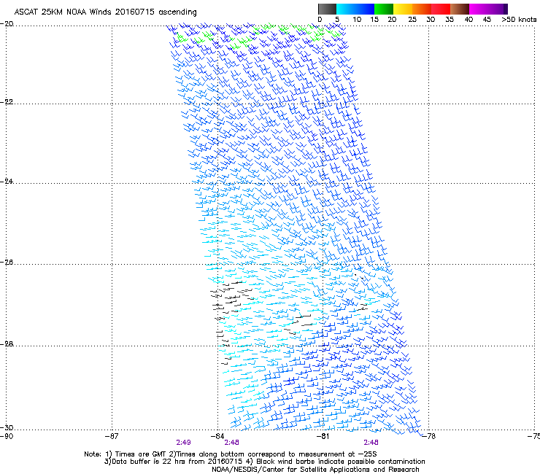Click the '-78' longitude axis label
This screenshot has width=540, height=474.
click(428, 436)
